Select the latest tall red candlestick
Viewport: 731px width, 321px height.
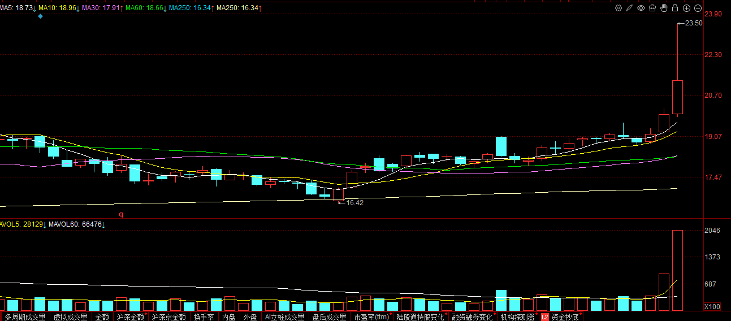pos(677,97)
